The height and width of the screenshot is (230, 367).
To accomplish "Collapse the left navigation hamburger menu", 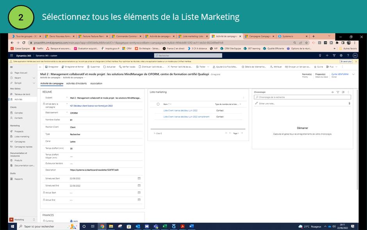I will tap(11, 67).
